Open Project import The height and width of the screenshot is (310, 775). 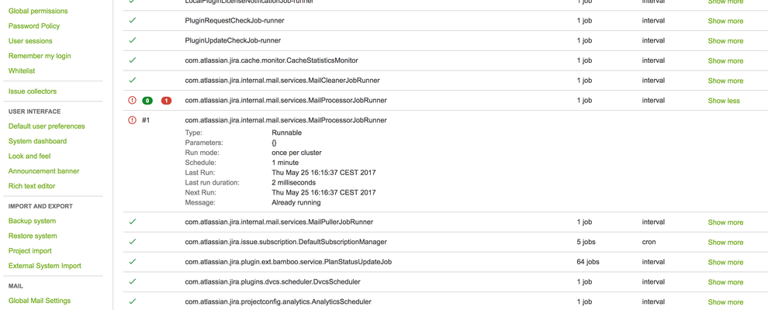click(30, 251)
